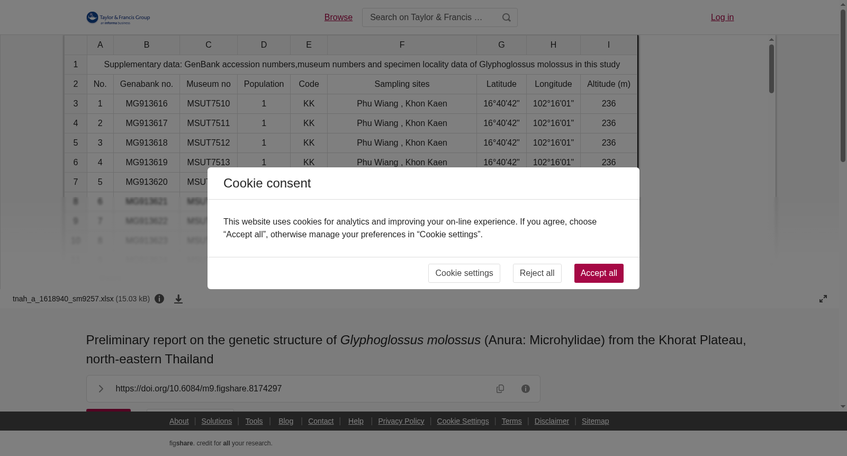Toggle fullscreen viewer icon
This screenshot has width=847, height=456.
823,299
